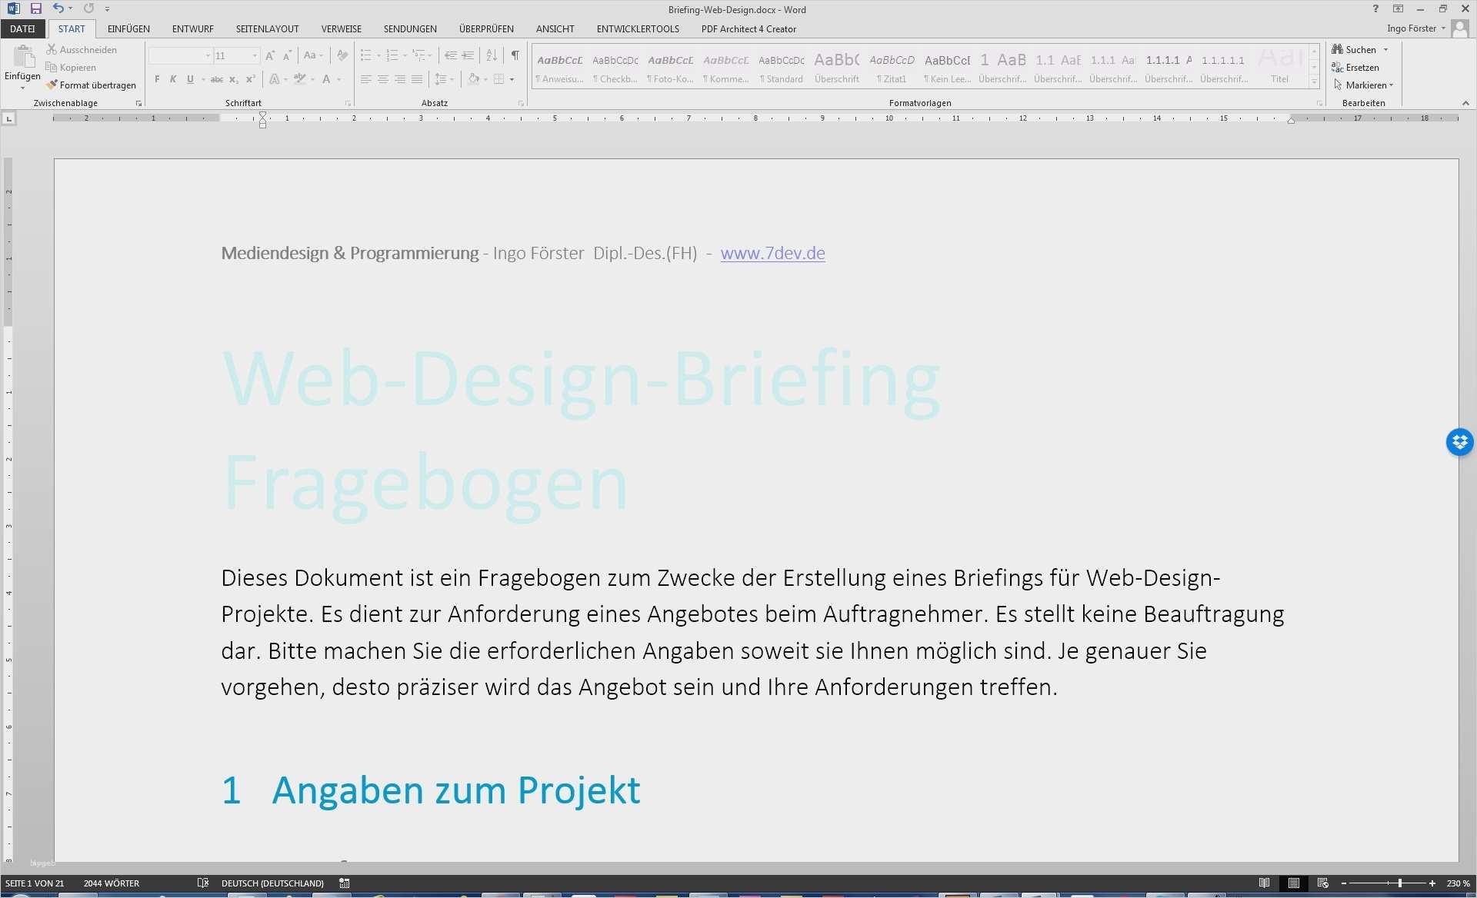The image size is (1477, 898).
Task: Open the ÜBERPRÜFEN ribbon tab
Action: point(486,28)
